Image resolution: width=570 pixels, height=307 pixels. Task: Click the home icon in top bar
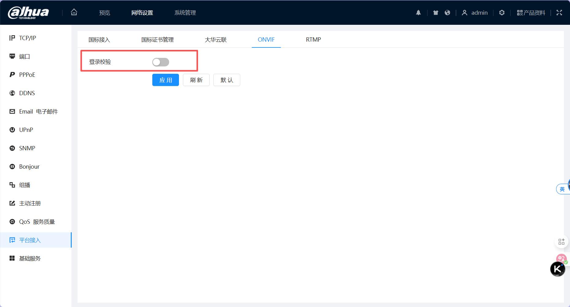[x=74, y=12]
